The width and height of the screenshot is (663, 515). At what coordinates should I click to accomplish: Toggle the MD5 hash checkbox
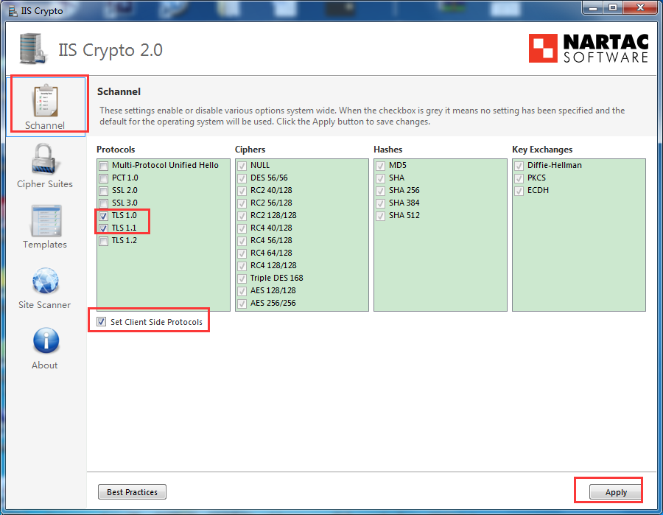(x=381, y=165)
